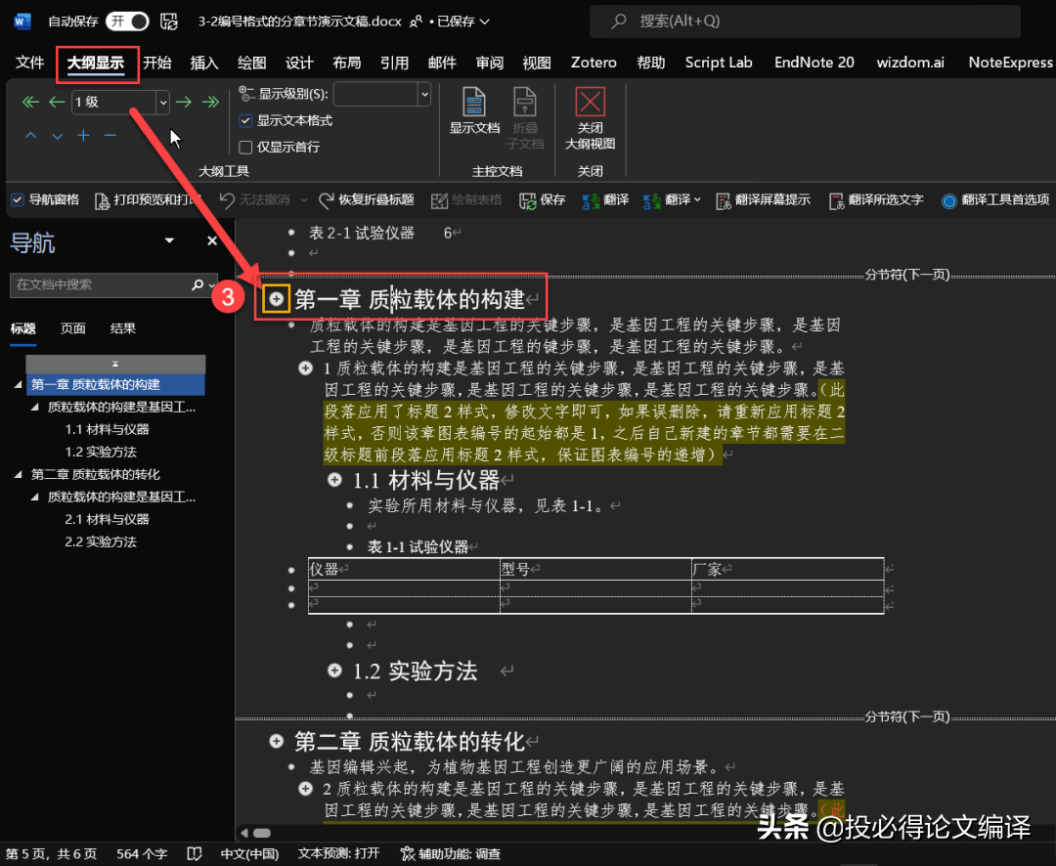Screen dimensions: 1056x866
Task: Open the 1 级 outline level dropdown
Action: [162, 102]
